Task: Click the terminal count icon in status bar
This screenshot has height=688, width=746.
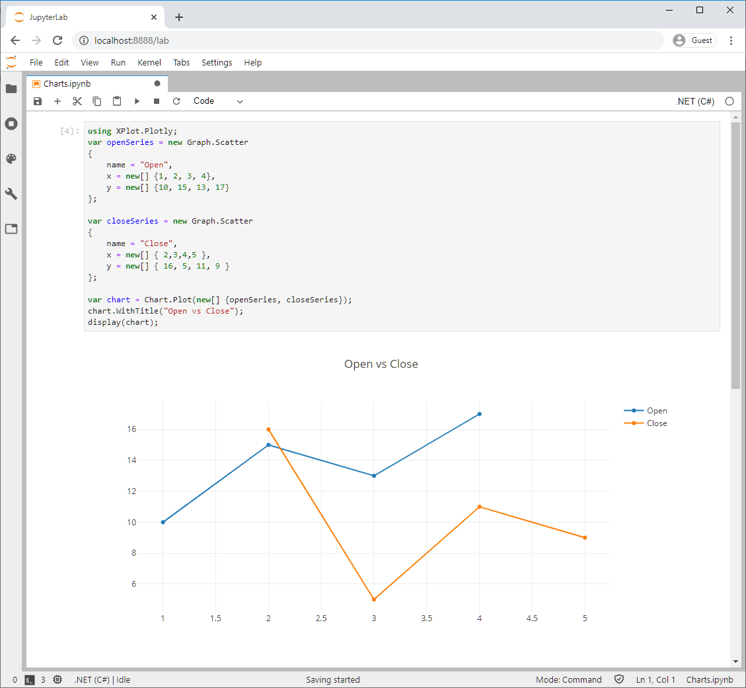Action: click(x=30, y=680)
